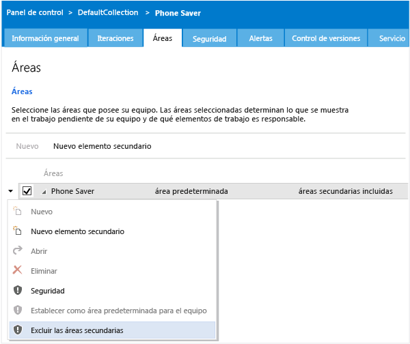Open the Phone Saver row dropdown arrow
The height and width of the screenshot is (344, 410).
point(10,191)
